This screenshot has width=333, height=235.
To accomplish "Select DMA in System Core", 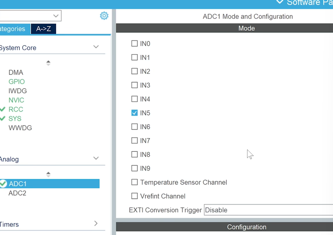I will (16, 72).
